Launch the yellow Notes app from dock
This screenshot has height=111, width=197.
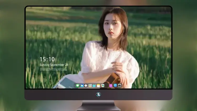[x=98, y=86]
